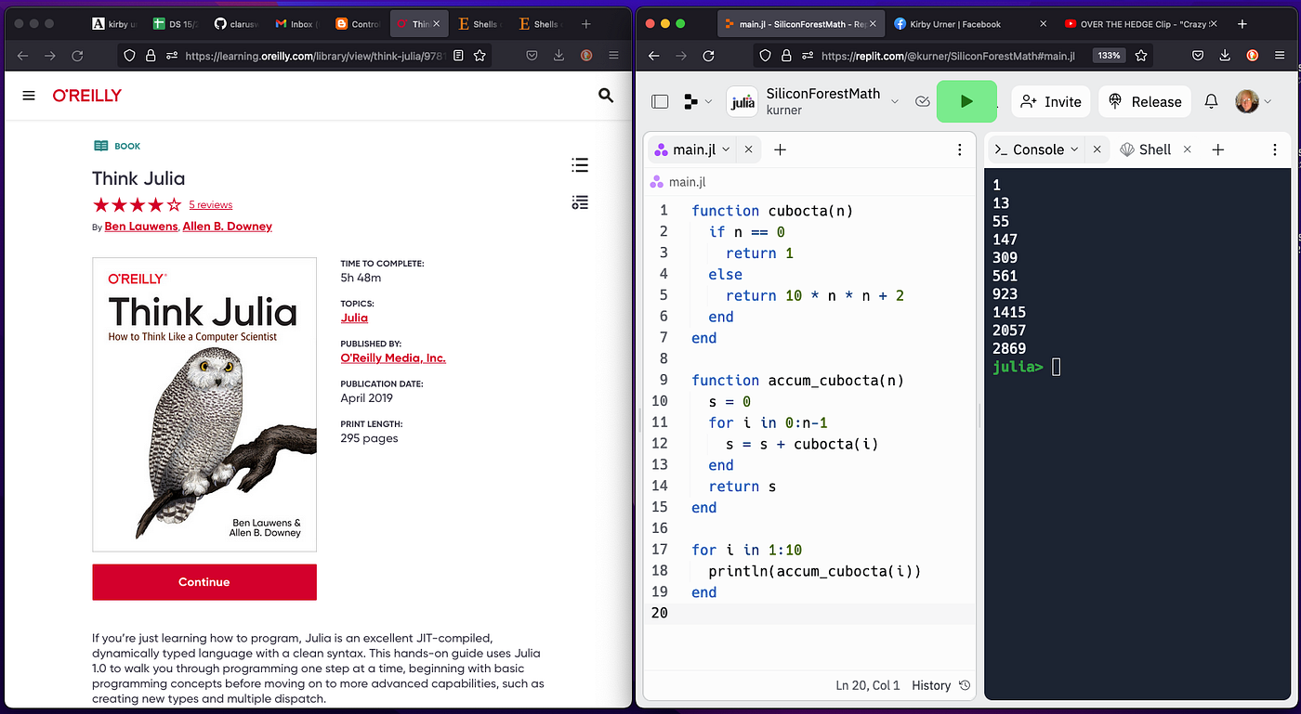1301x714 pixels.
Task: Click the Julia topic link
Action: [x=354, y=318]
